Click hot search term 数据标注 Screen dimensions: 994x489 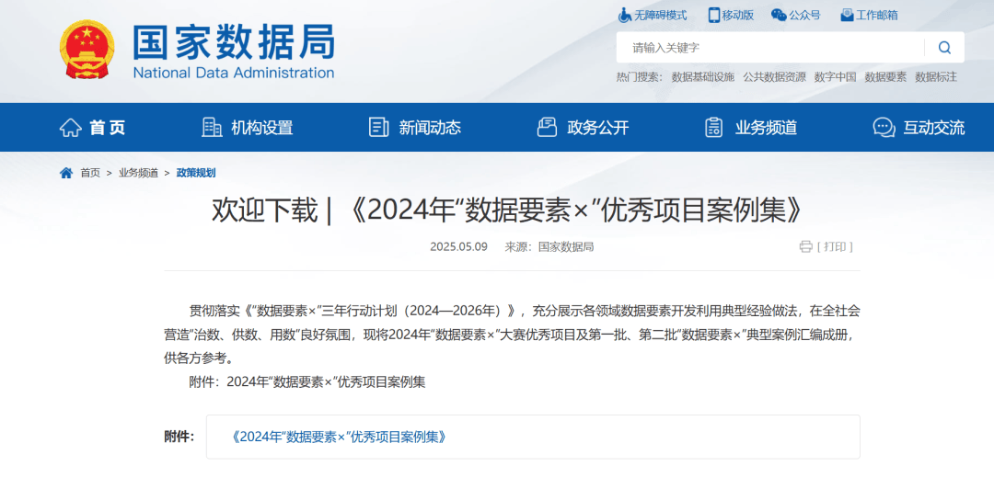click(x=936, y=77)
